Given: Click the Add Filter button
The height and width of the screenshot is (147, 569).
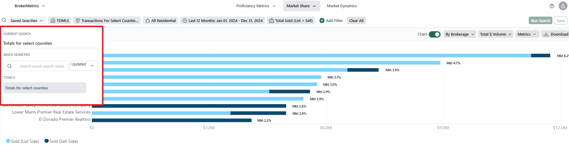Looking at the screenshot, I should 331,21.
